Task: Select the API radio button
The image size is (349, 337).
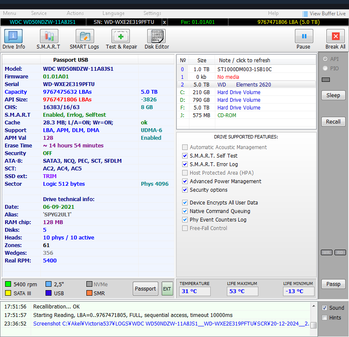Action: (326, 59)
